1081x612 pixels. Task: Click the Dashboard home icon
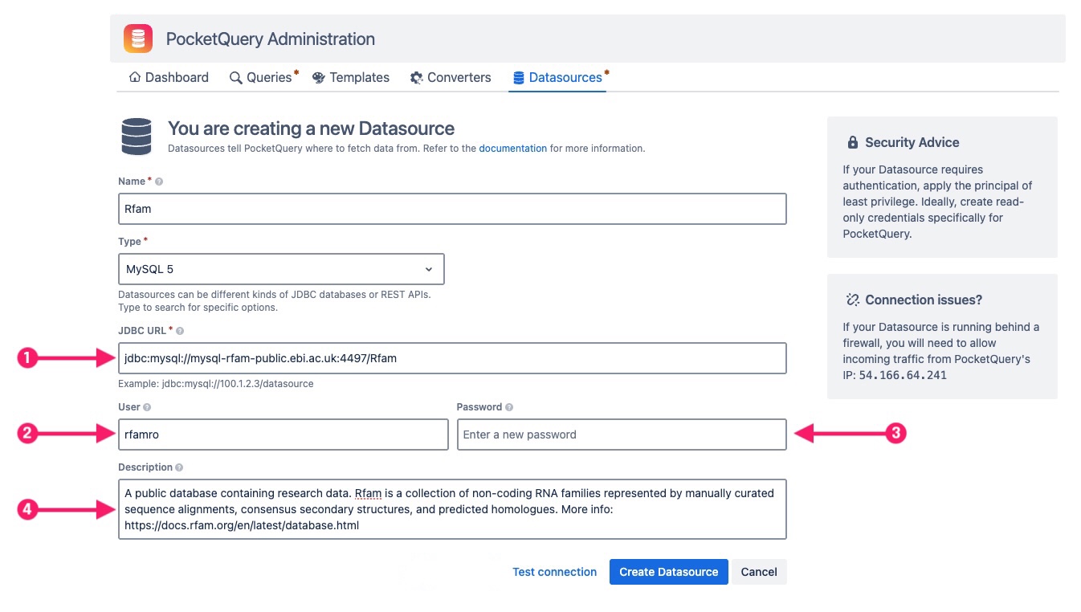(135, 77)
